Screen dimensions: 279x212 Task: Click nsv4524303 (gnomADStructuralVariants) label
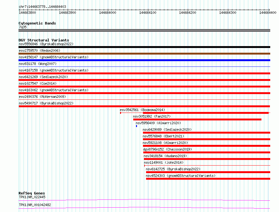[x=181, y=176]
